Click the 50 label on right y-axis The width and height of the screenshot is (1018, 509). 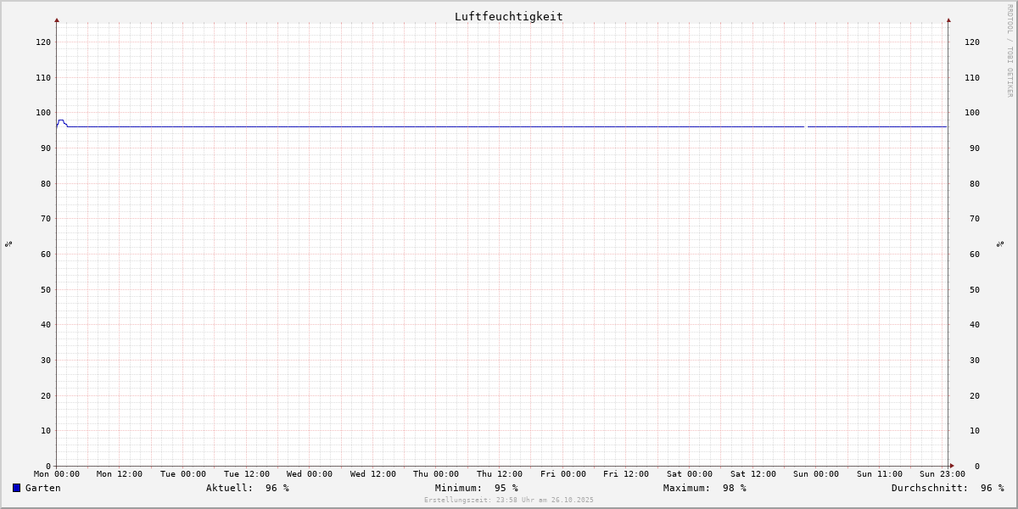(972, 289)
